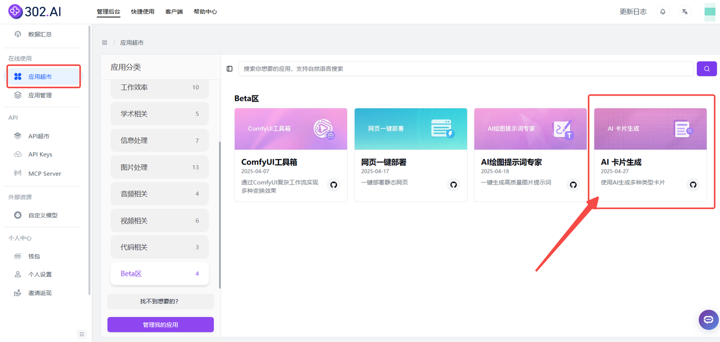Click the 自定义模型 icon
Screen dimensions: 720x342
[x=18, y=215]
